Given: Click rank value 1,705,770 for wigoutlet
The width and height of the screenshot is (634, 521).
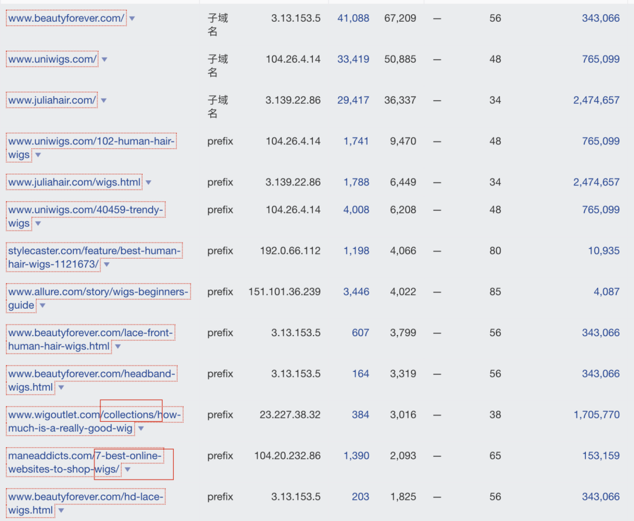Looking at the screenshot, I should [x=596, y=415].
